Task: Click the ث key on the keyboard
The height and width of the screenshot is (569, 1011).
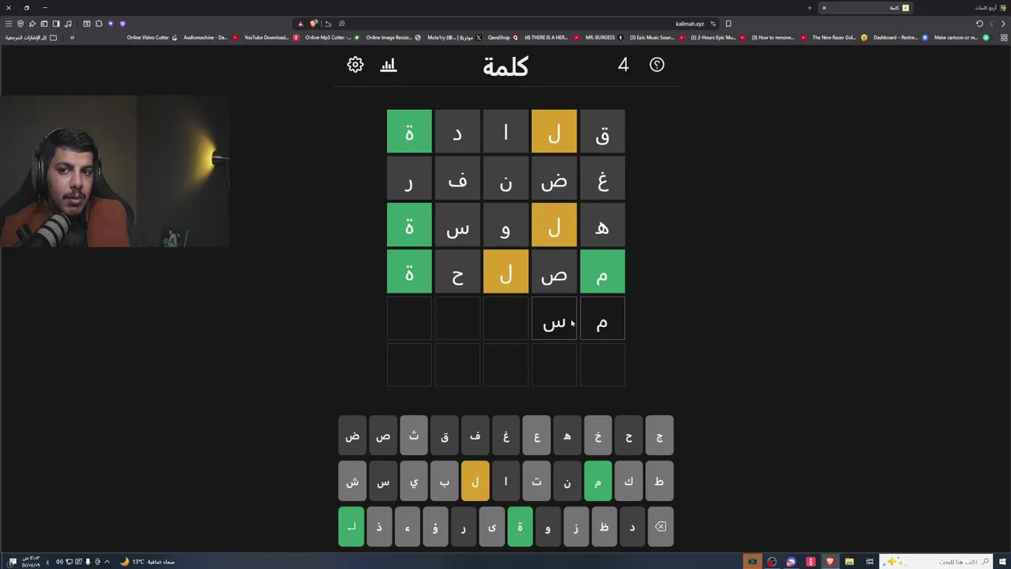Action: pos(414,436)
